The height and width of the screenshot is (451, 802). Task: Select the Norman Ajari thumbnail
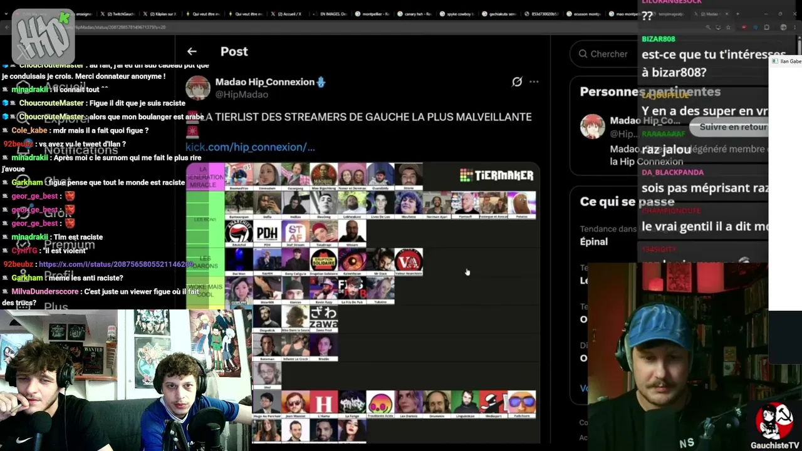pyautogui.click(x=437, y=205)
